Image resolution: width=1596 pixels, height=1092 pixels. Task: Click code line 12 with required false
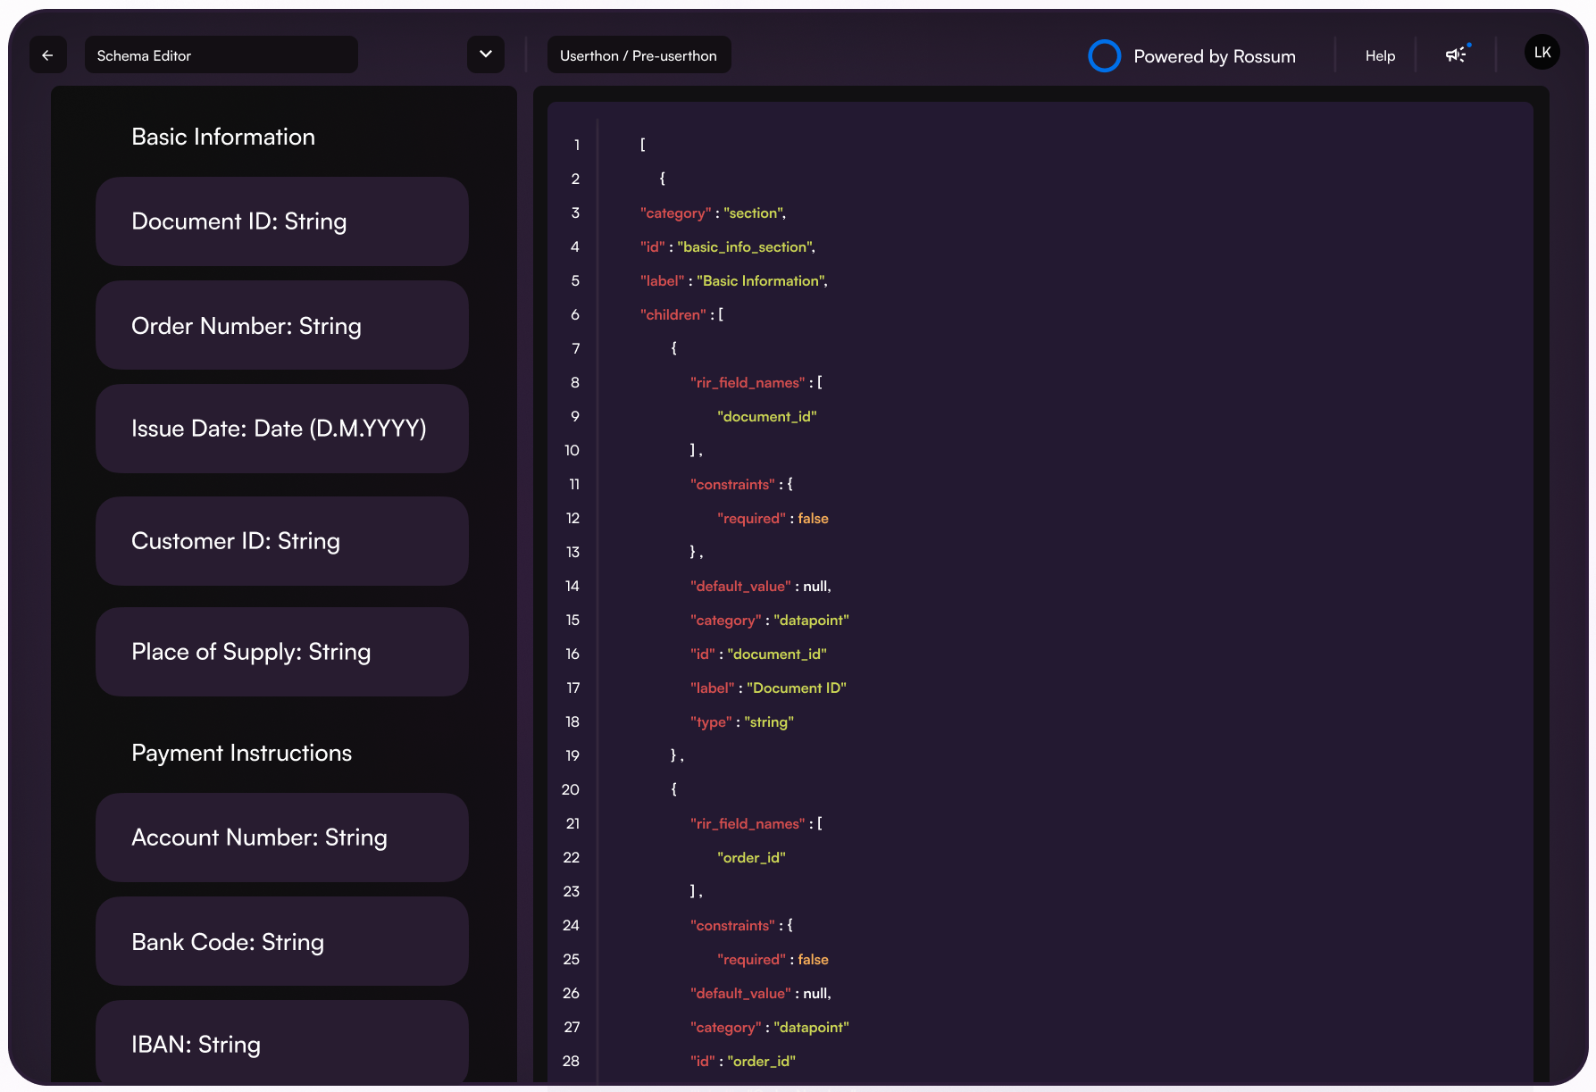[773, 519]
